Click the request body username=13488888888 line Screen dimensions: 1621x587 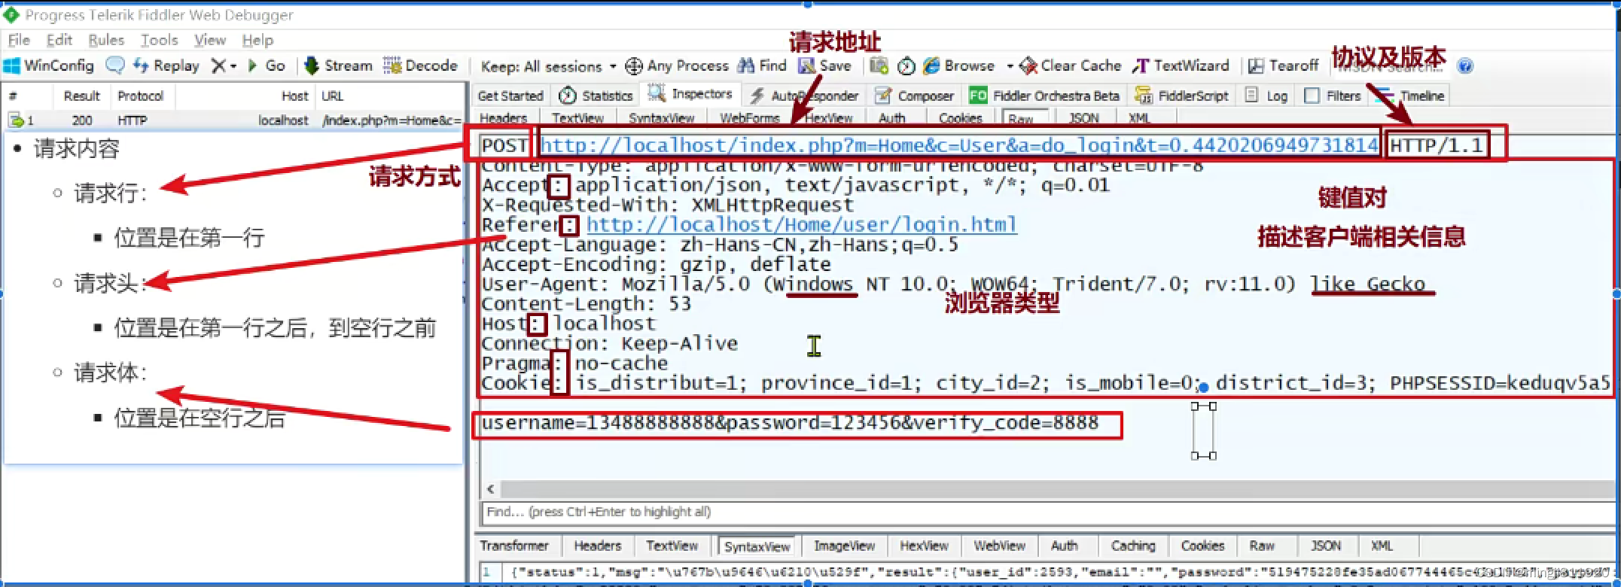pos(789,423)
